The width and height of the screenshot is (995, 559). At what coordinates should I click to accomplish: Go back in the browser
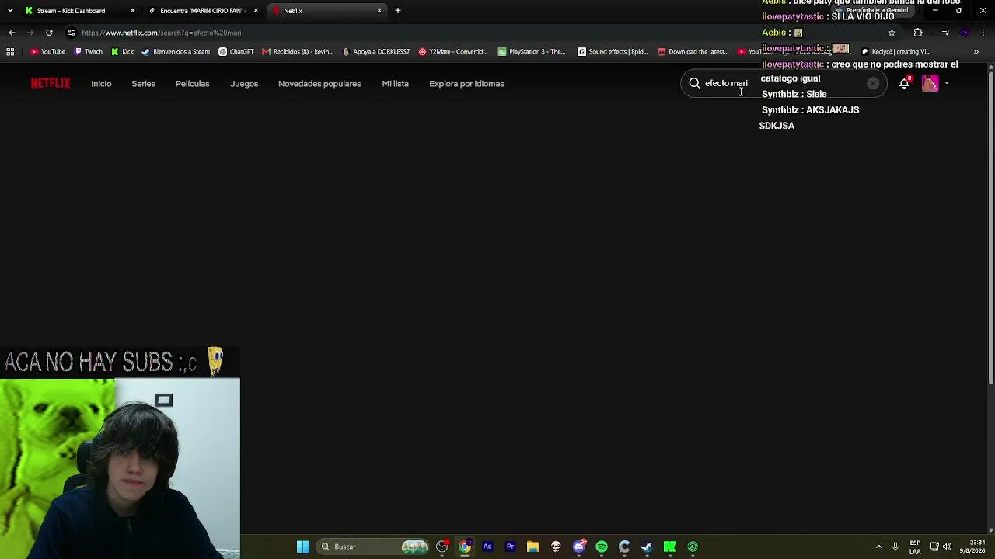[x=12, y=33]
